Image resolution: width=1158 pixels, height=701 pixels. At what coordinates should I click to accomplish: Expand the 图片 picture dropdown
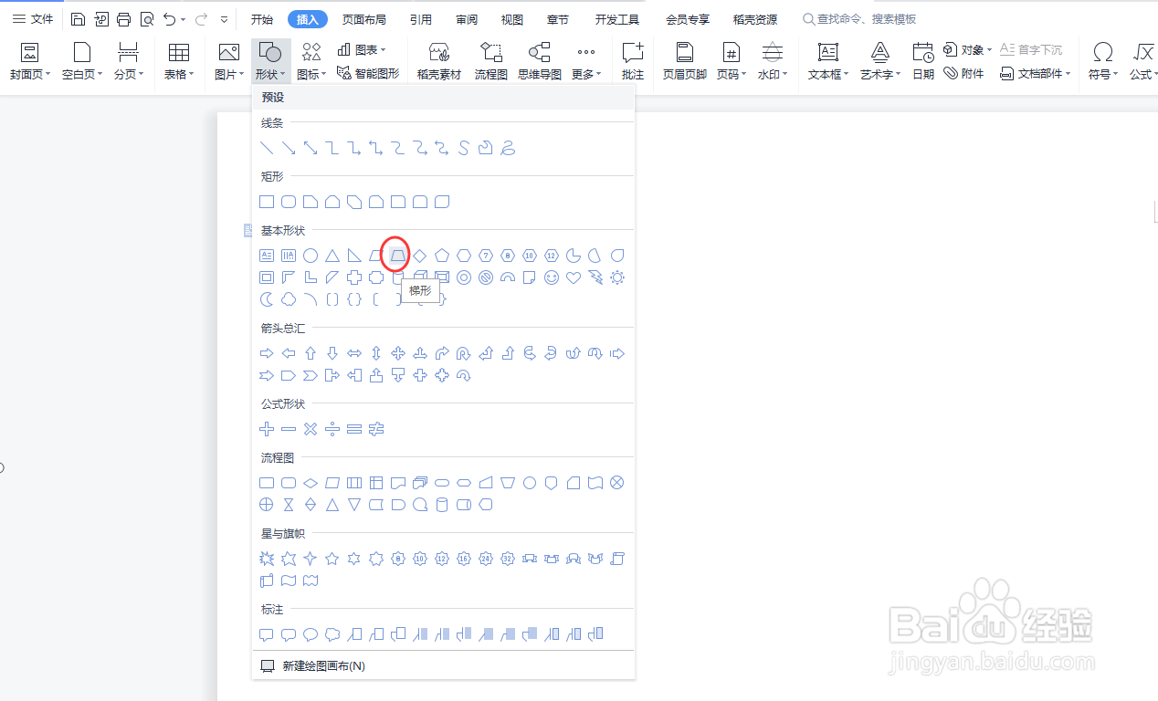pyautogui.click(x=229, y=61)
